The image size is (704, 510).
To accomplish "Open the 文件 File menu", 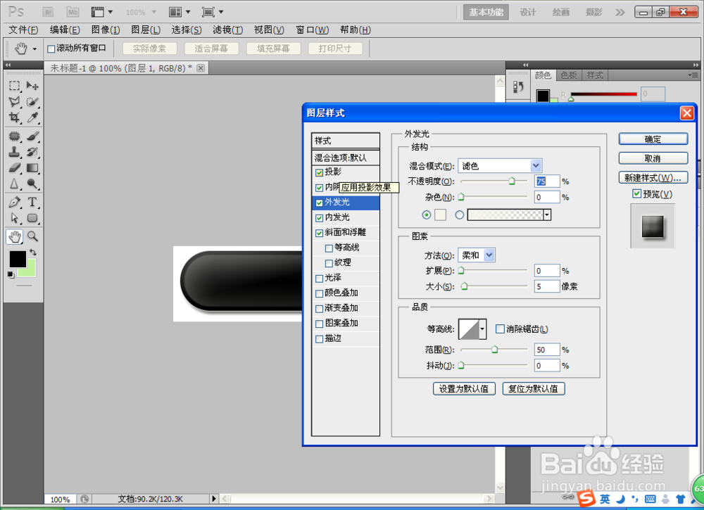I will [x=23, y=30].
